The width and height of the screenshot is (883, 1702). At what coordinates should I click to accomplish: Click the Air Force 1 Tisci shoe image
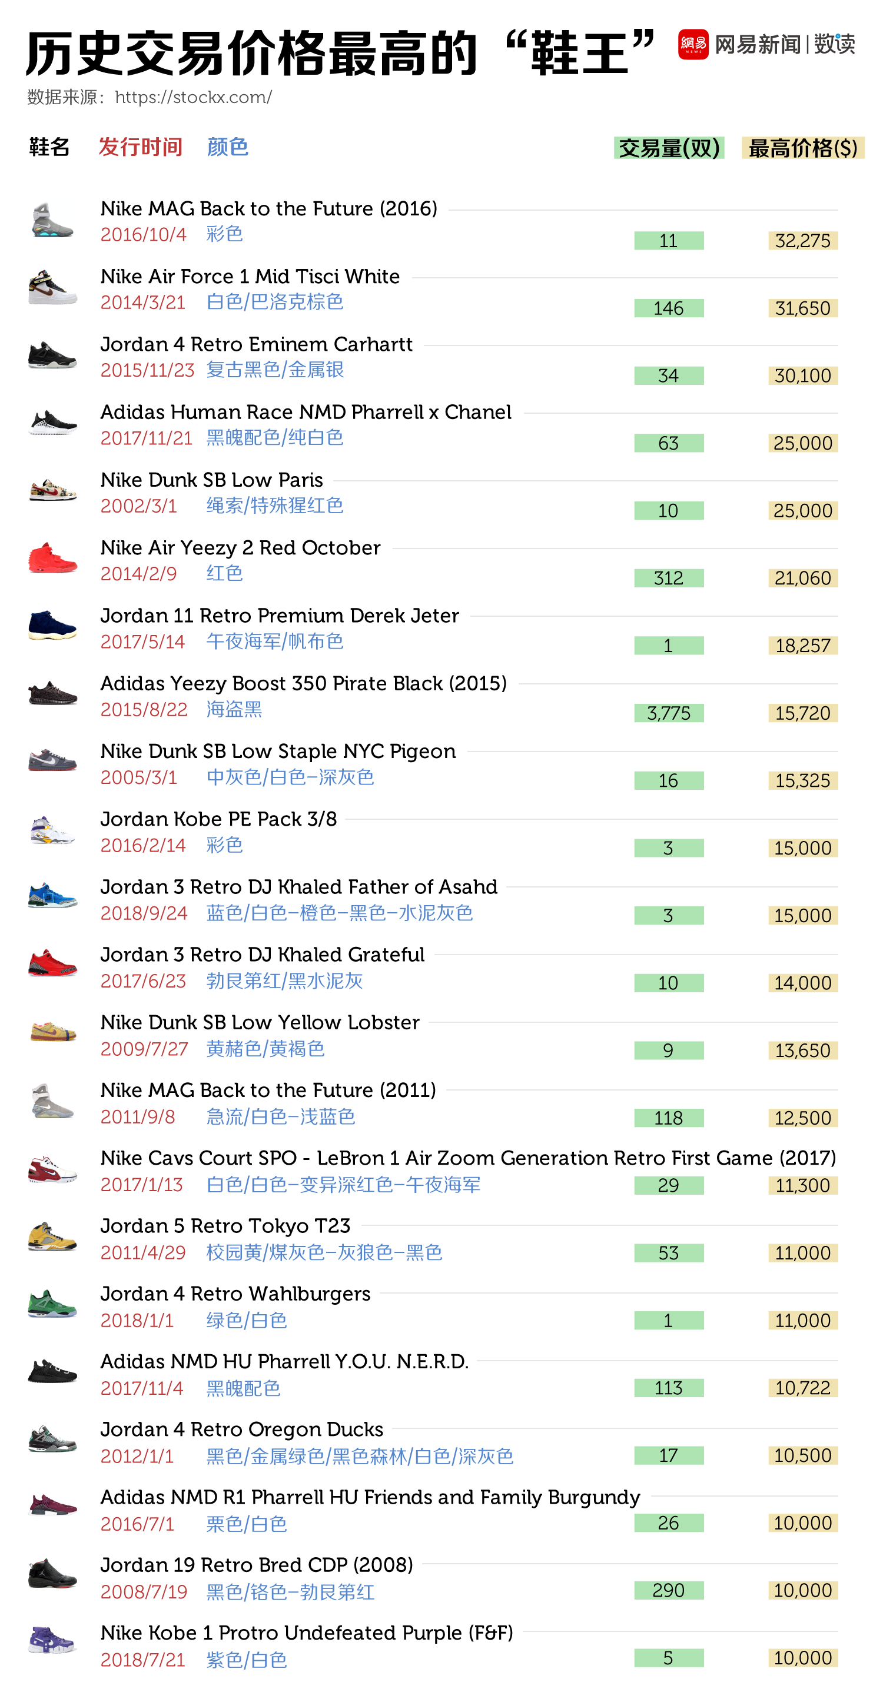52,287
